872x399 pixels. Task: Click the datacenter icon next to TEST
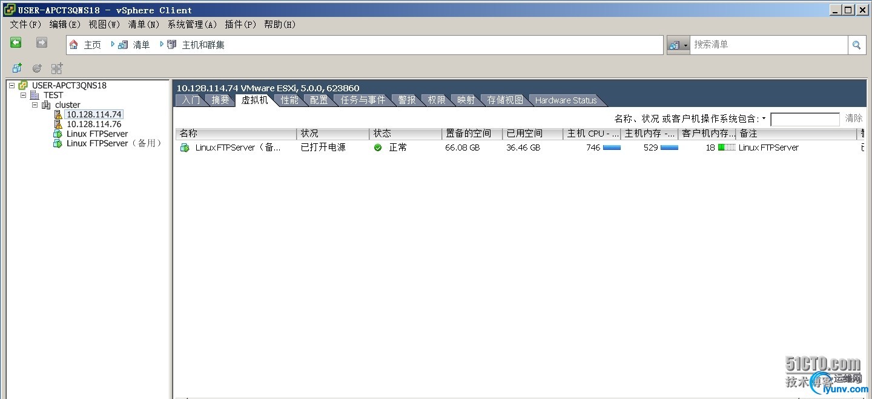pyautogui.click(x=35, y=95)
